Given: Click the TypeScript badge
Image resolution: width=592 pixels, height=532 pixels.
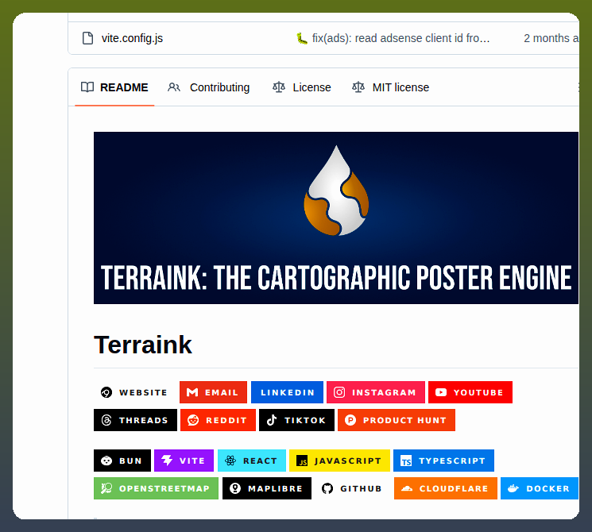Looking at the screenshot, I should pos(443,461).
